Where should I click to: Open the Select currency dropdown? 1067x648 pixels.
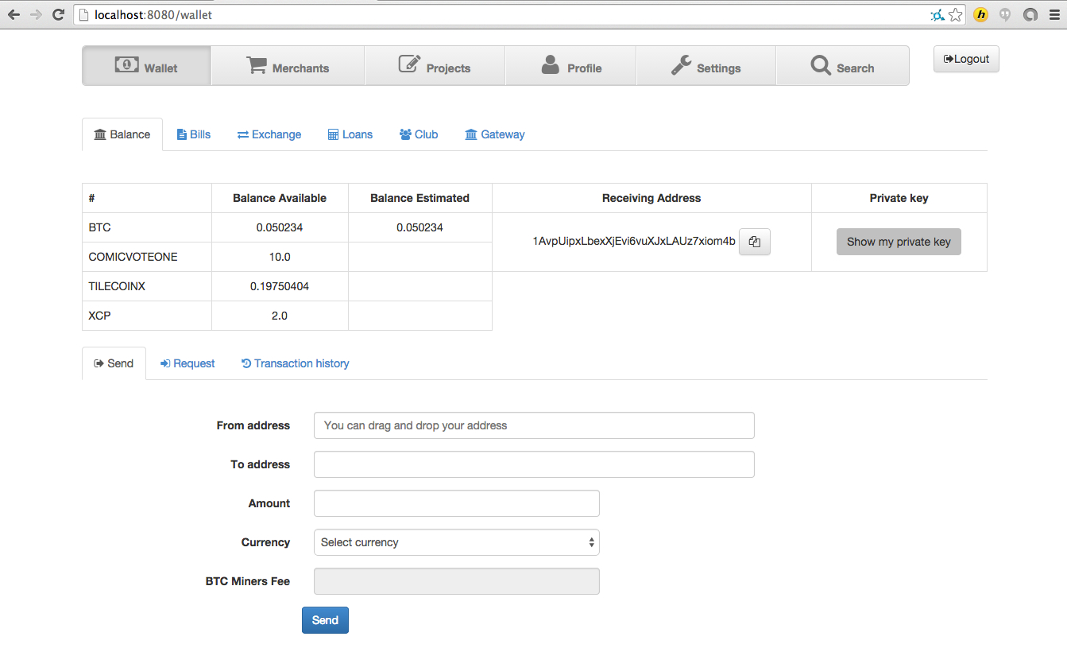(x=457, y=542)
